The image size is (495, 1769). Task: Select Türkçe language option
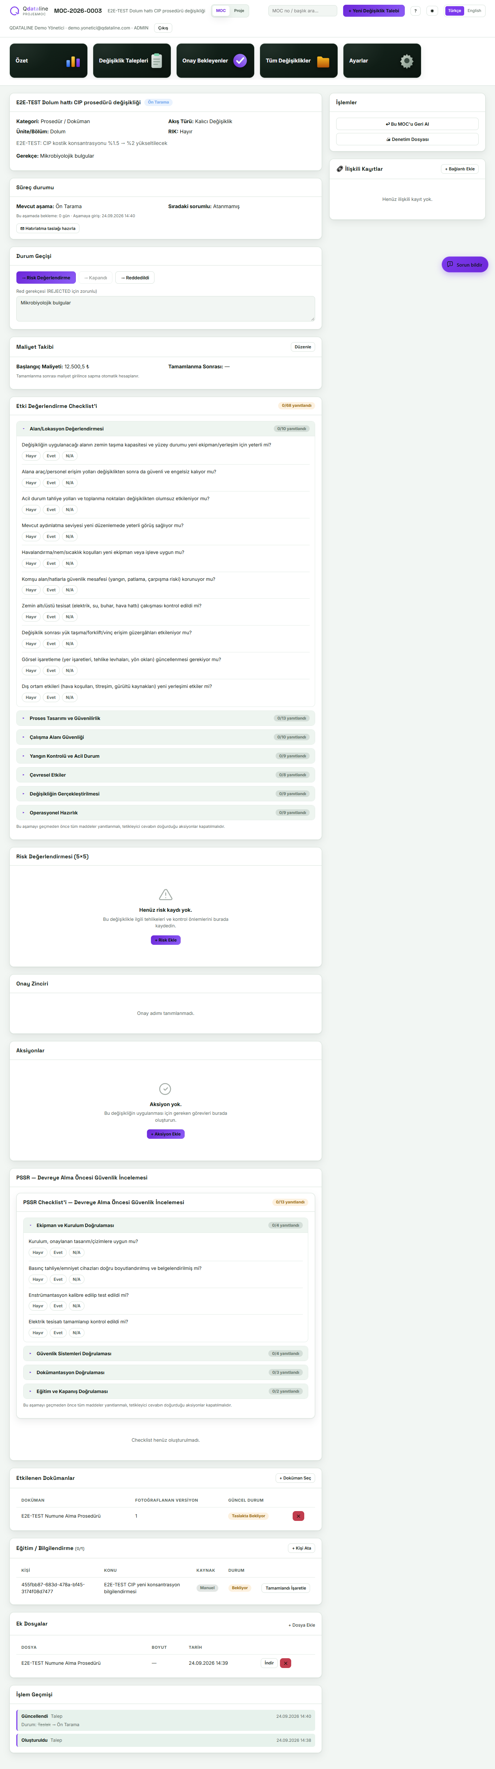[x=454, y=11]
